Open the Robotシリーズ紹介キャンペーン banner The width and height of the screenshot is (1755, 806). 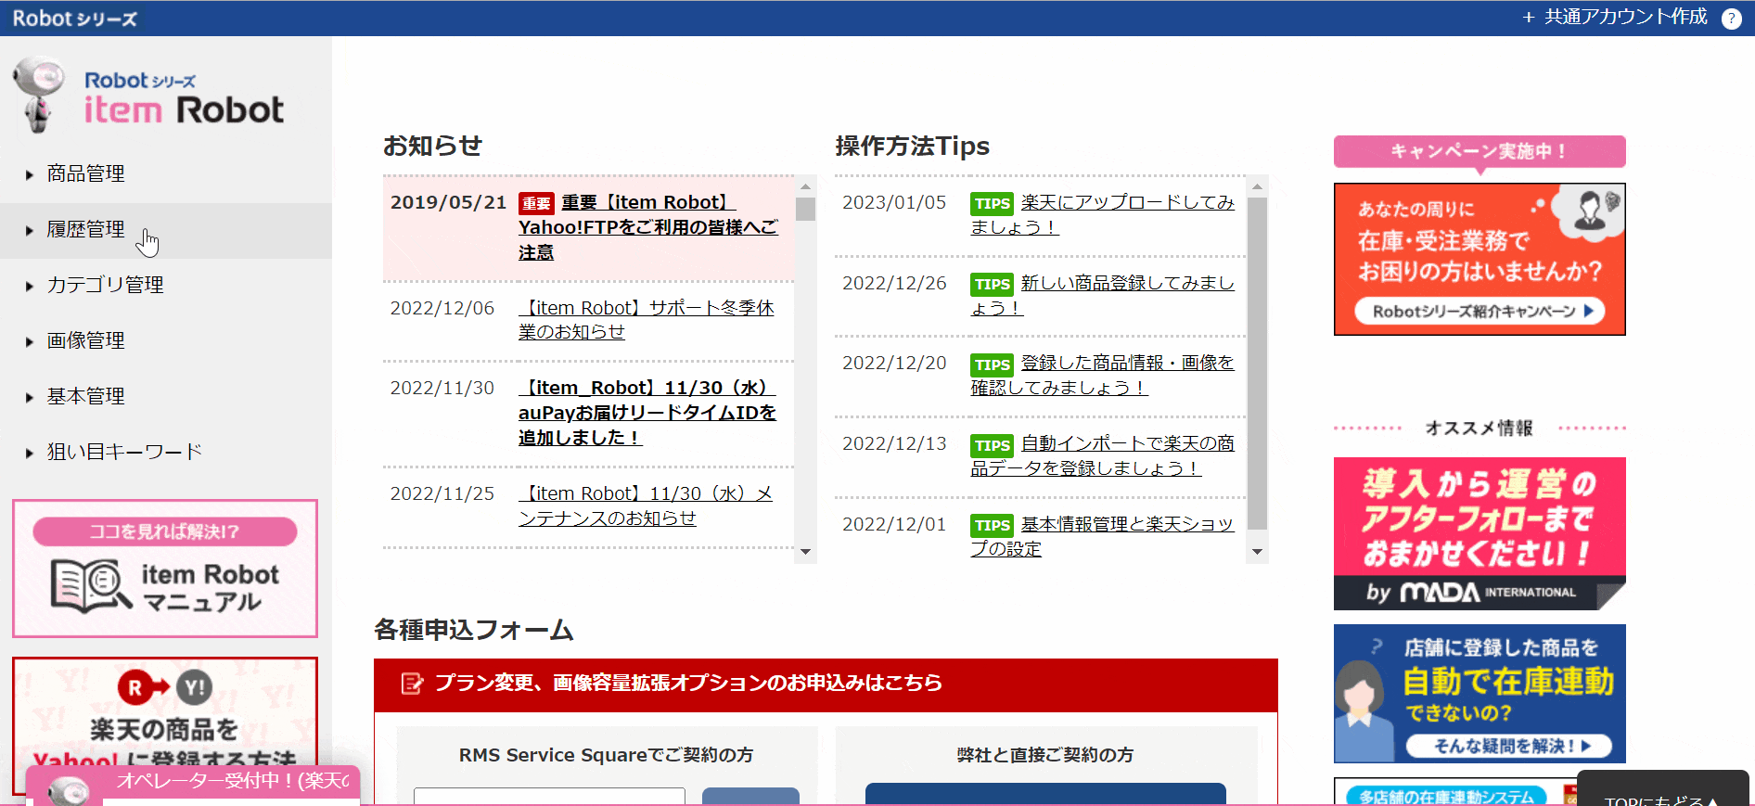1480,259
